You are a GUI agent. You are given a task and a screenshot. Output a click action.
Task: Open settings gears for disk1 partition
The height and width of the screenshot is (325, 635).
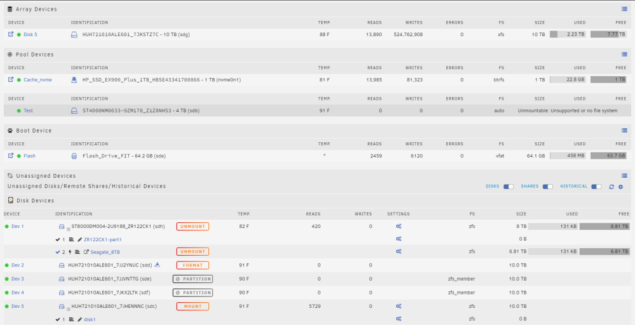tap(399, 319)
